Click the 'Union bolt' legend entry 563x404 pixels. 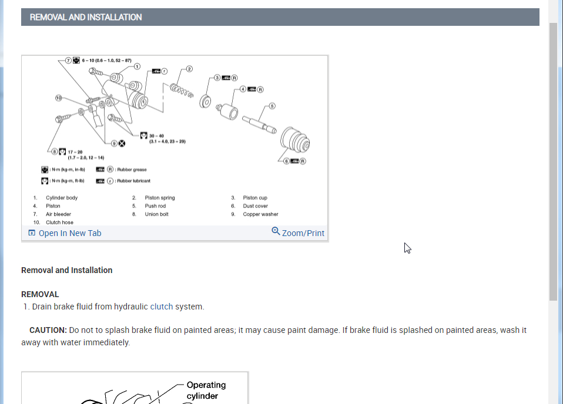[x=156, y=214]
